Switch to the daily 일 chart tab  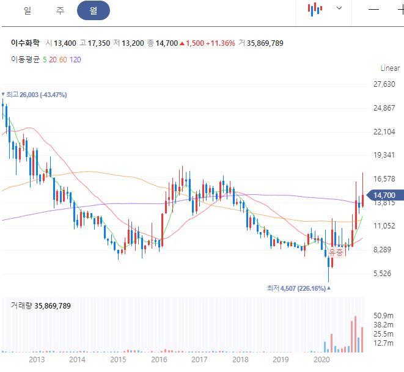(28, 10)
